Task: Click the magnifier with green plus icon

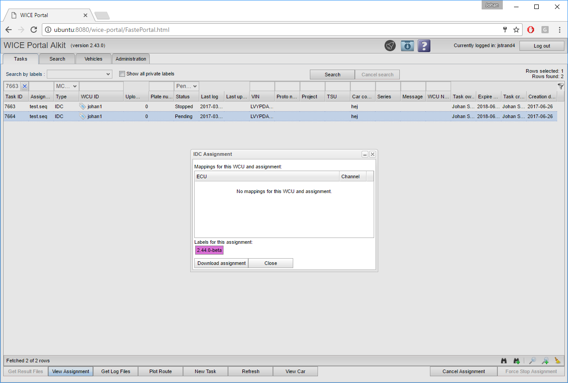Action: [x=545, y=361]
